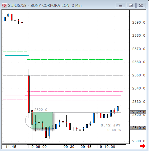Click the red scroll-right arrow at bottom right
Image resolution: width=149 pixels, height=151 pixels.
[x=143, y=146]
